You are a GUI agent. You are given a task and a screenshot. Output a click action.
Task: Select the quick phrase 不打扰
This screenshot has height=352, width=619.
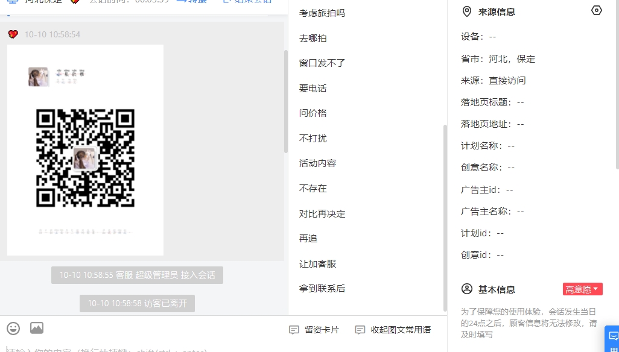click(x=313, y=139)
